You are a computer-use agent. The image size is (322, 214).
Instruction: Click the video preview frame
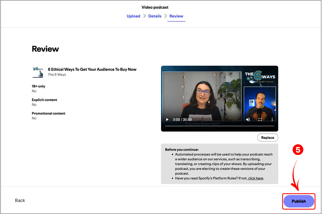(x=219, y=98)
